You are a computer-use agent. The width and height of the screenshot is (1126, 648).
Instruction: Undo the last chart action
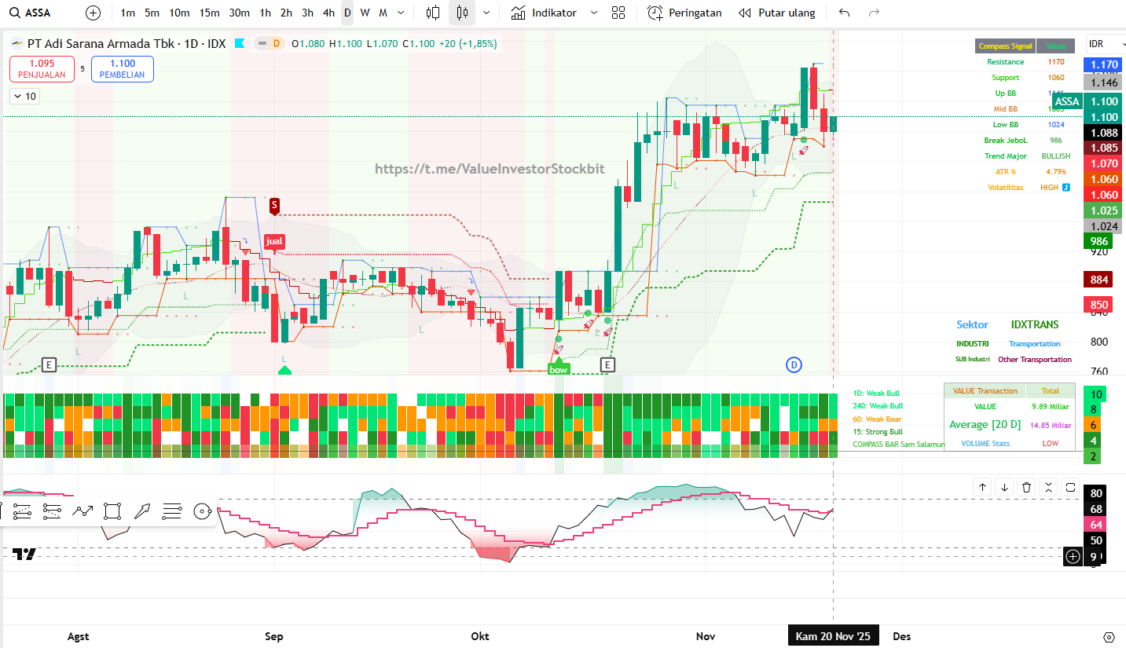click(x=845, y=13)
